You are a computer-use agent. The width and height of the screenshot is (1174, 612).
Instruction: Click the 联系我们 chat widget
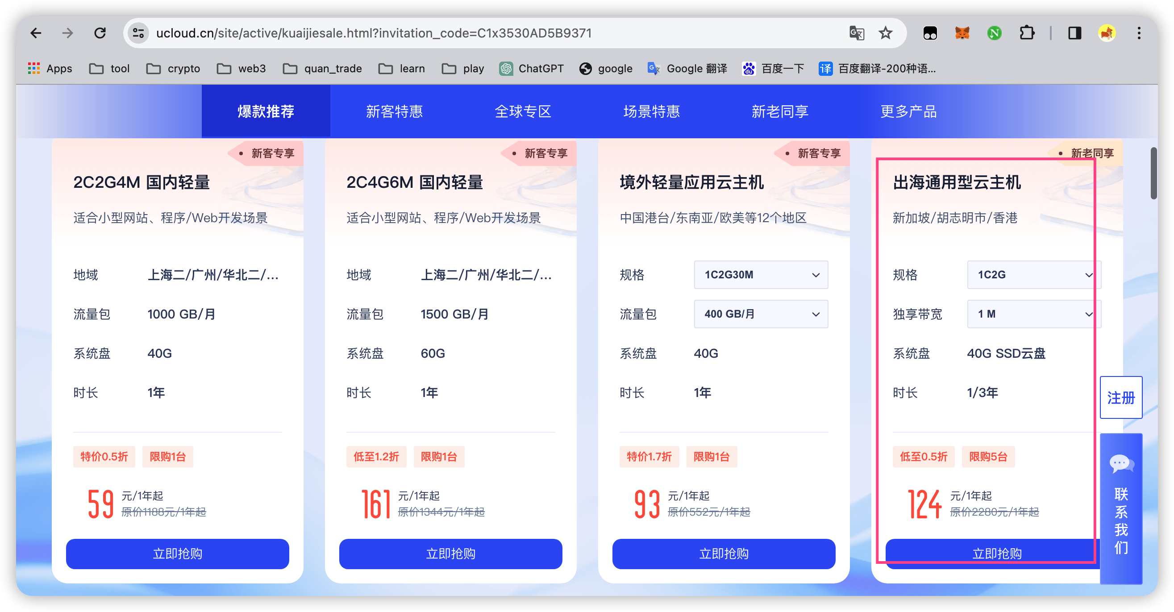point(1121,508)
